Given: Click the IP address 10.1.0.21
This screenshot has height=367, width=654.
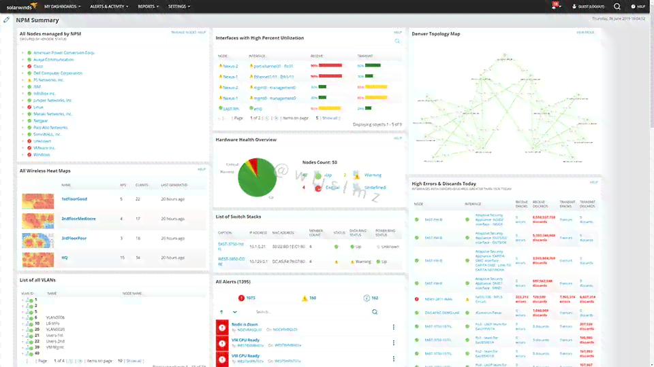Looking at the screenshot, I should 258,247.
